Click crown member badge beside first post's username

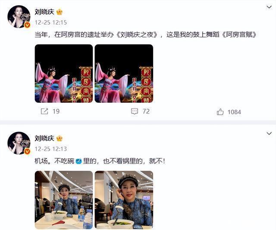60,12
